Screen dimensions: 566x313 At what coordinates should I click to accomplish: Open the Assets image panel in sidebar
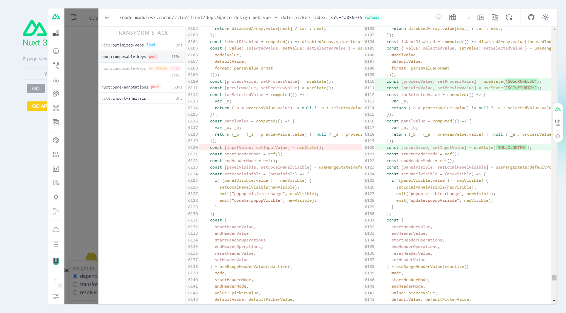[x=56, y=122]
